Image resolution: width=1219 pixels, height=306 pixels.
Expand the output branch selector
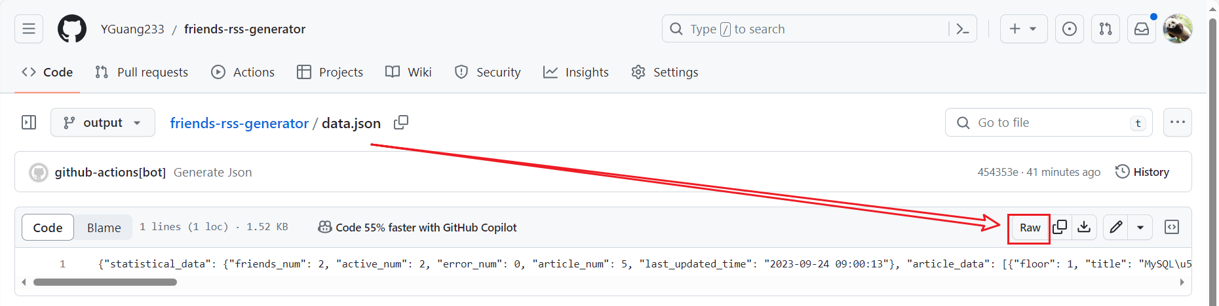pos(103,122)
